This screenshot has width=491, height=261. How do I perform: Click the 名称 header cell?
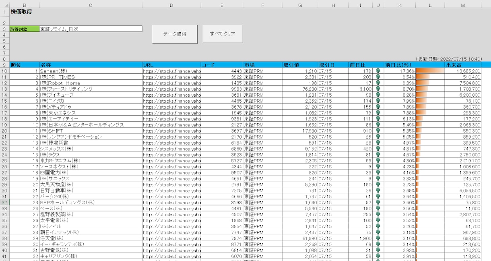[91, 65]
